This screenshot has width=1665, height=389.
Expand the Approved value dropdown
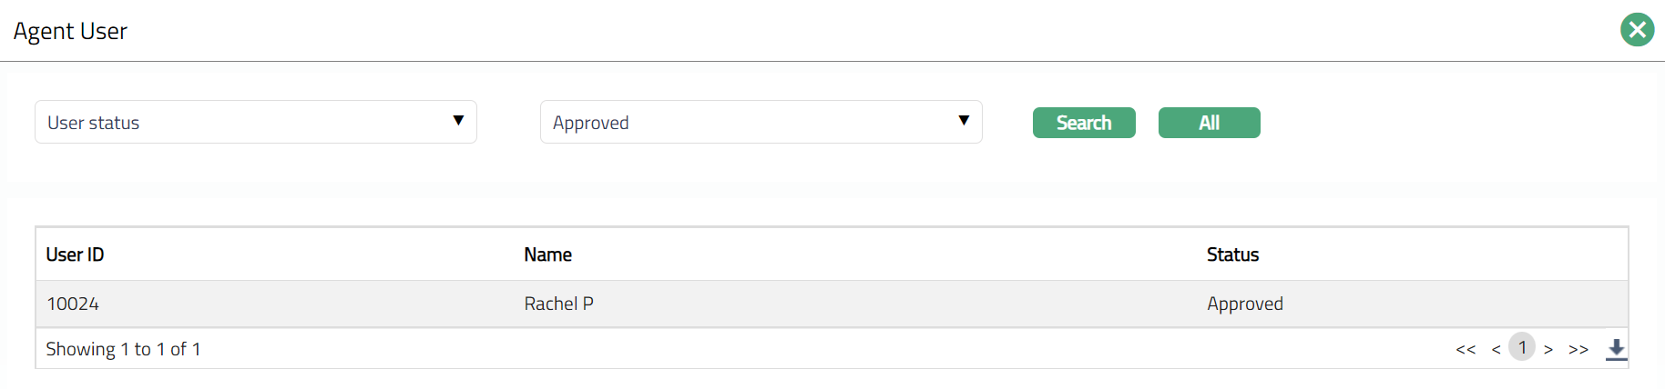click(x=761, y=122)
